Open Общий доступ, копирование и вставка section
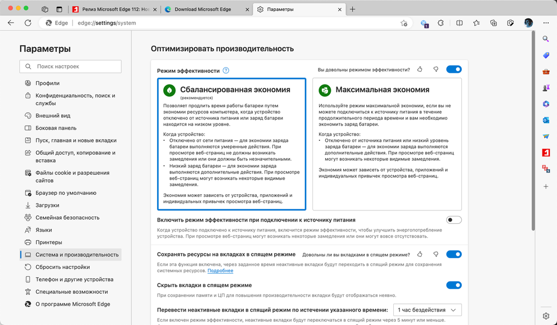Viewport: 557px width, 325px height. pyautogui.click(x=71, y=156)
